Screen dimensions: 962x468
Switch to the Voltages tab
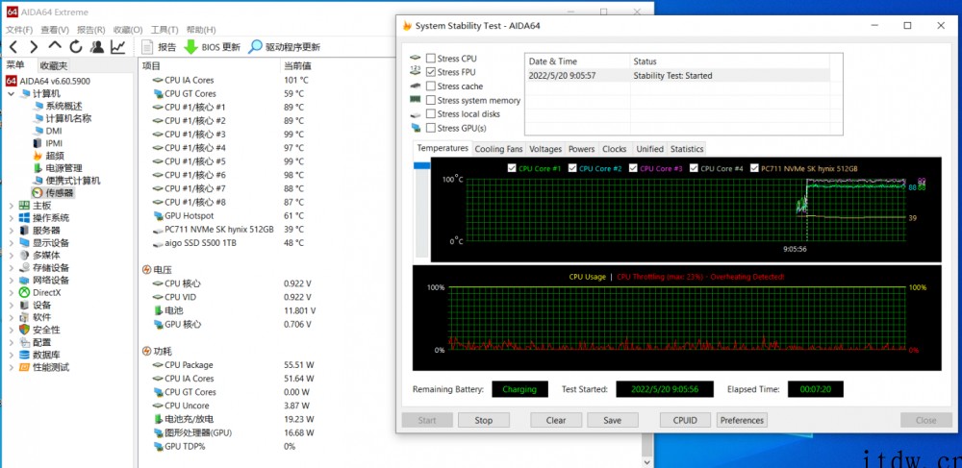(x=545, y=149)
